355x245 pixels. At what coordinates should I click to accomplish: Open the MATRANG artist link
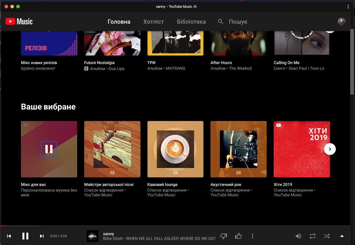(x=176, y=68)
